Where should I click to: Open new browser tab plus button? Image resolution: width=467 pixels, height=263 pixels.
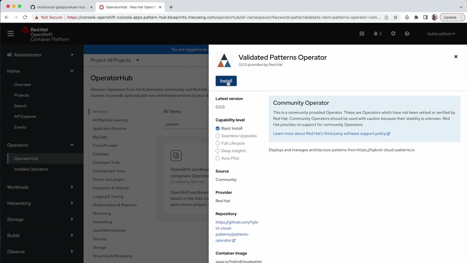(171, 7)
